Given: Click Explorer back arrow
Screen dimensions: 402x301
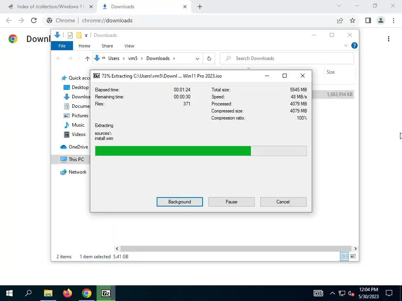Looking at the screenshot, I should (x=58, y=59).
